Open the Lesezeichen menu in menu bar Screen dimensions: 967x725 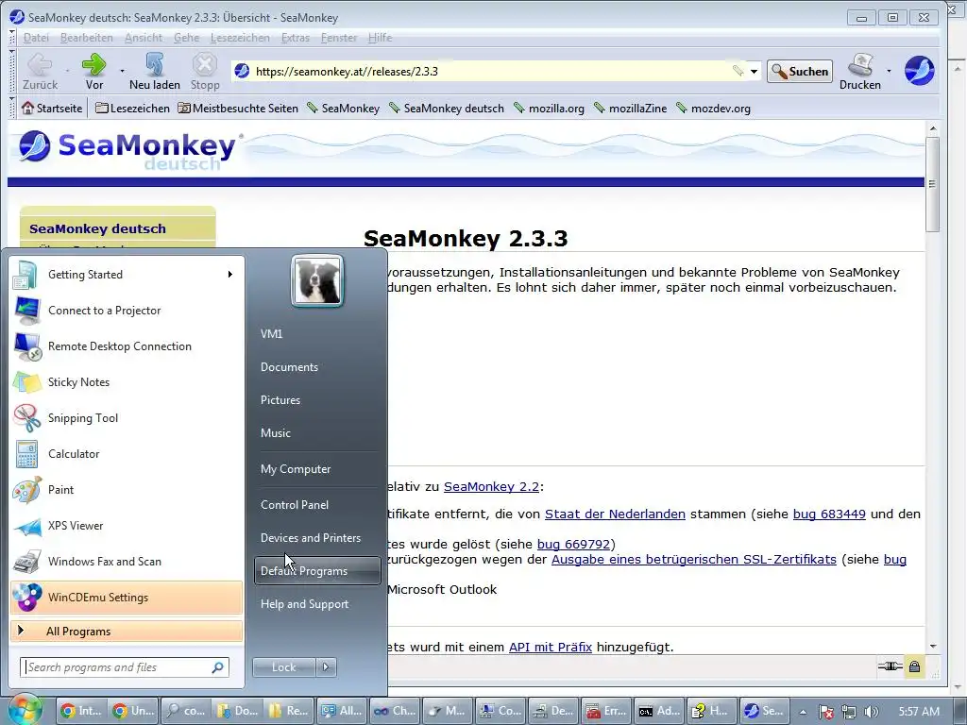240,38
